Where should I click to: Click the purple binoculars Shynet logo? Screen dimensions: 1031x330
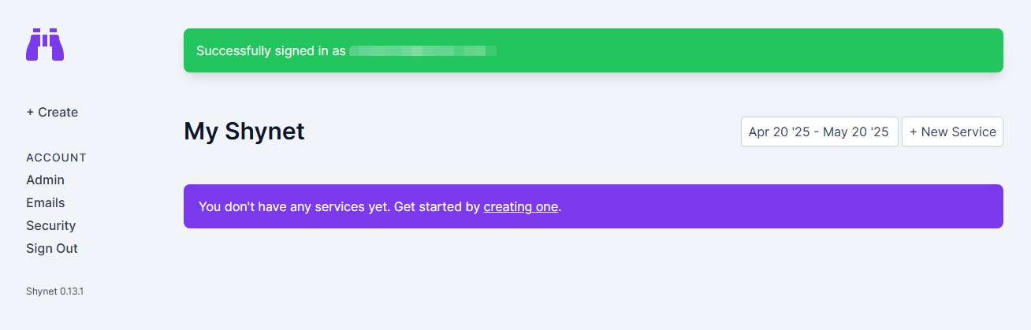(45, 45)
